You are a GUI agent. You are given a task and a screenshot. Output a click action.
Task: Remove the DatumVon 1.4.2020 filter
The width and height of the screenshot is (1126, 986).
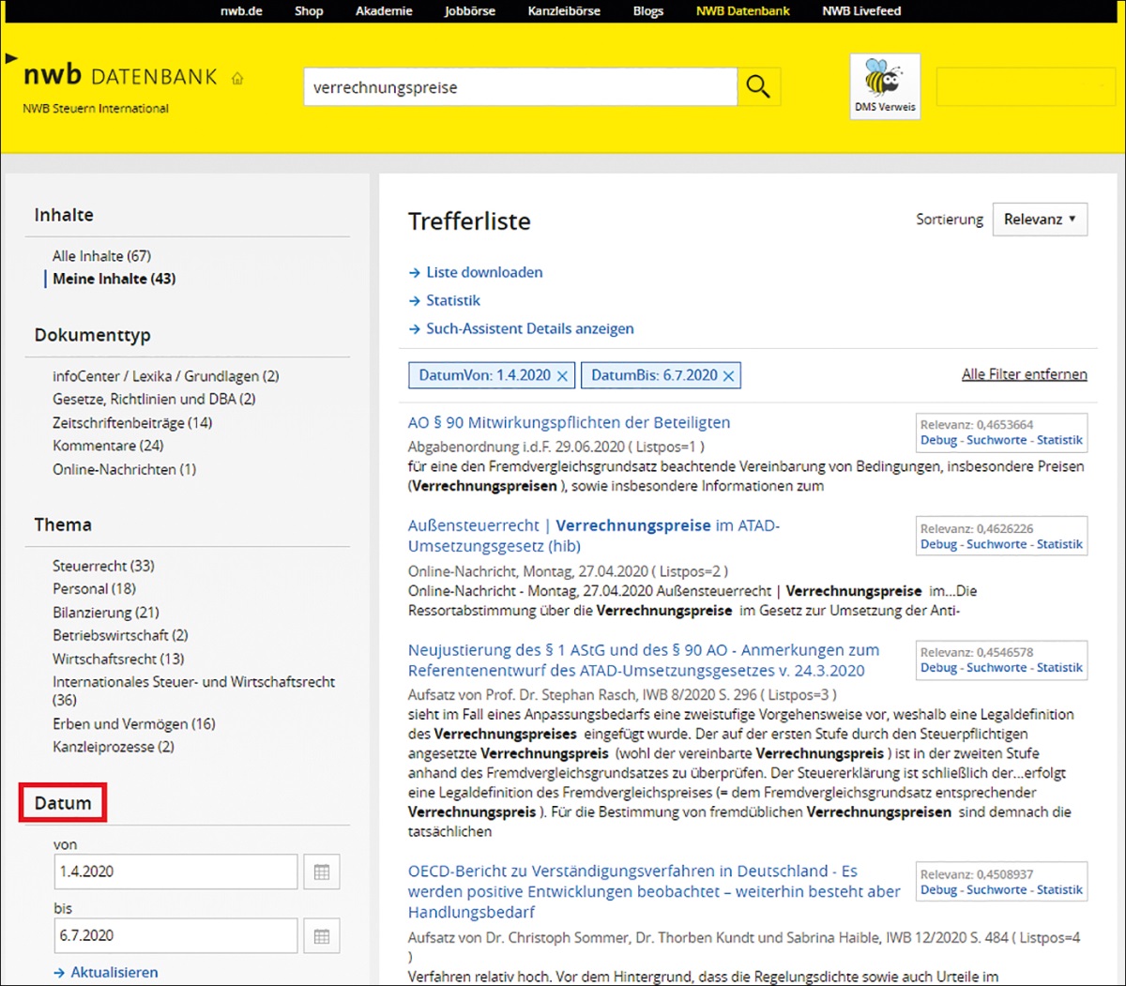coord(562,376)
